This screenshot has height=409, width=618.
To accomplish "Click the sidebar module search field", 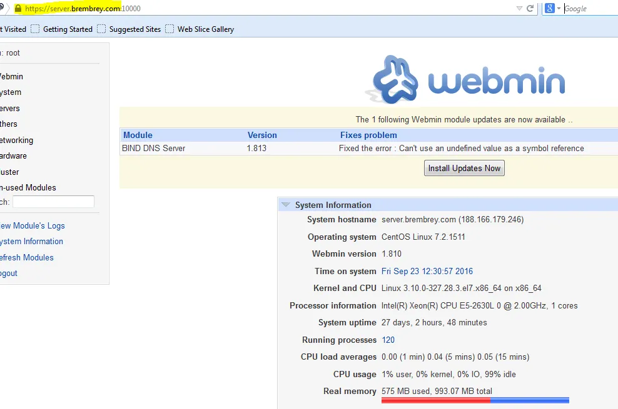I will coord(53,202).
